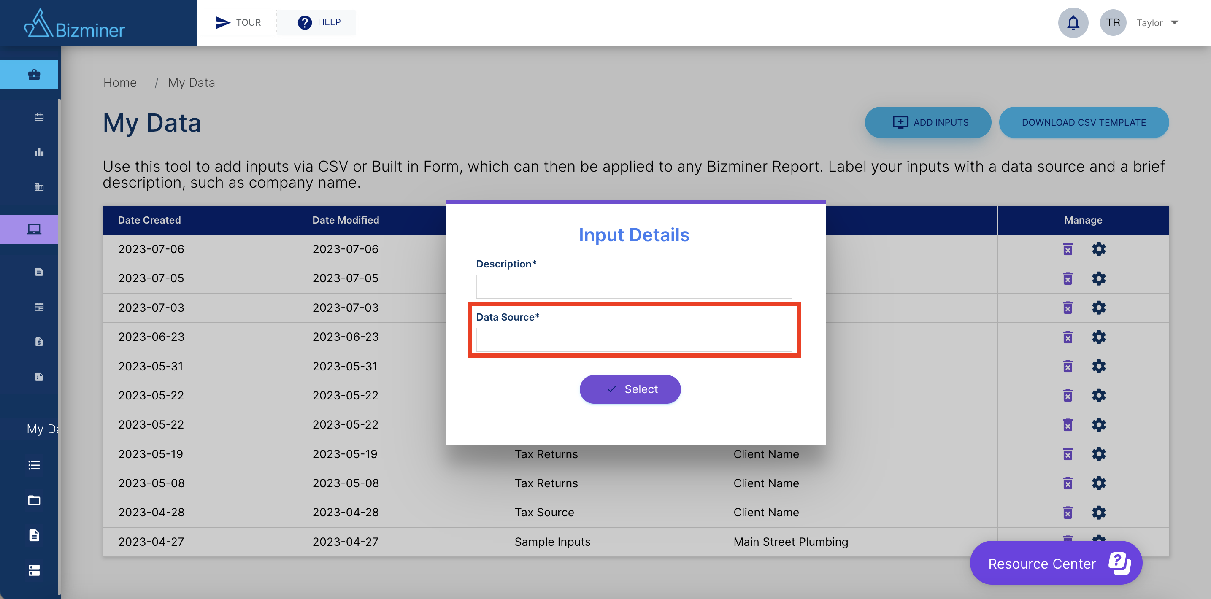Start the Tour from top bar

tap(238, 22)
